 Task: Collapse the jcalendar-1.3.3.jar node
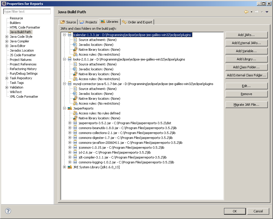pyautogui.click(x=64, y=35)
